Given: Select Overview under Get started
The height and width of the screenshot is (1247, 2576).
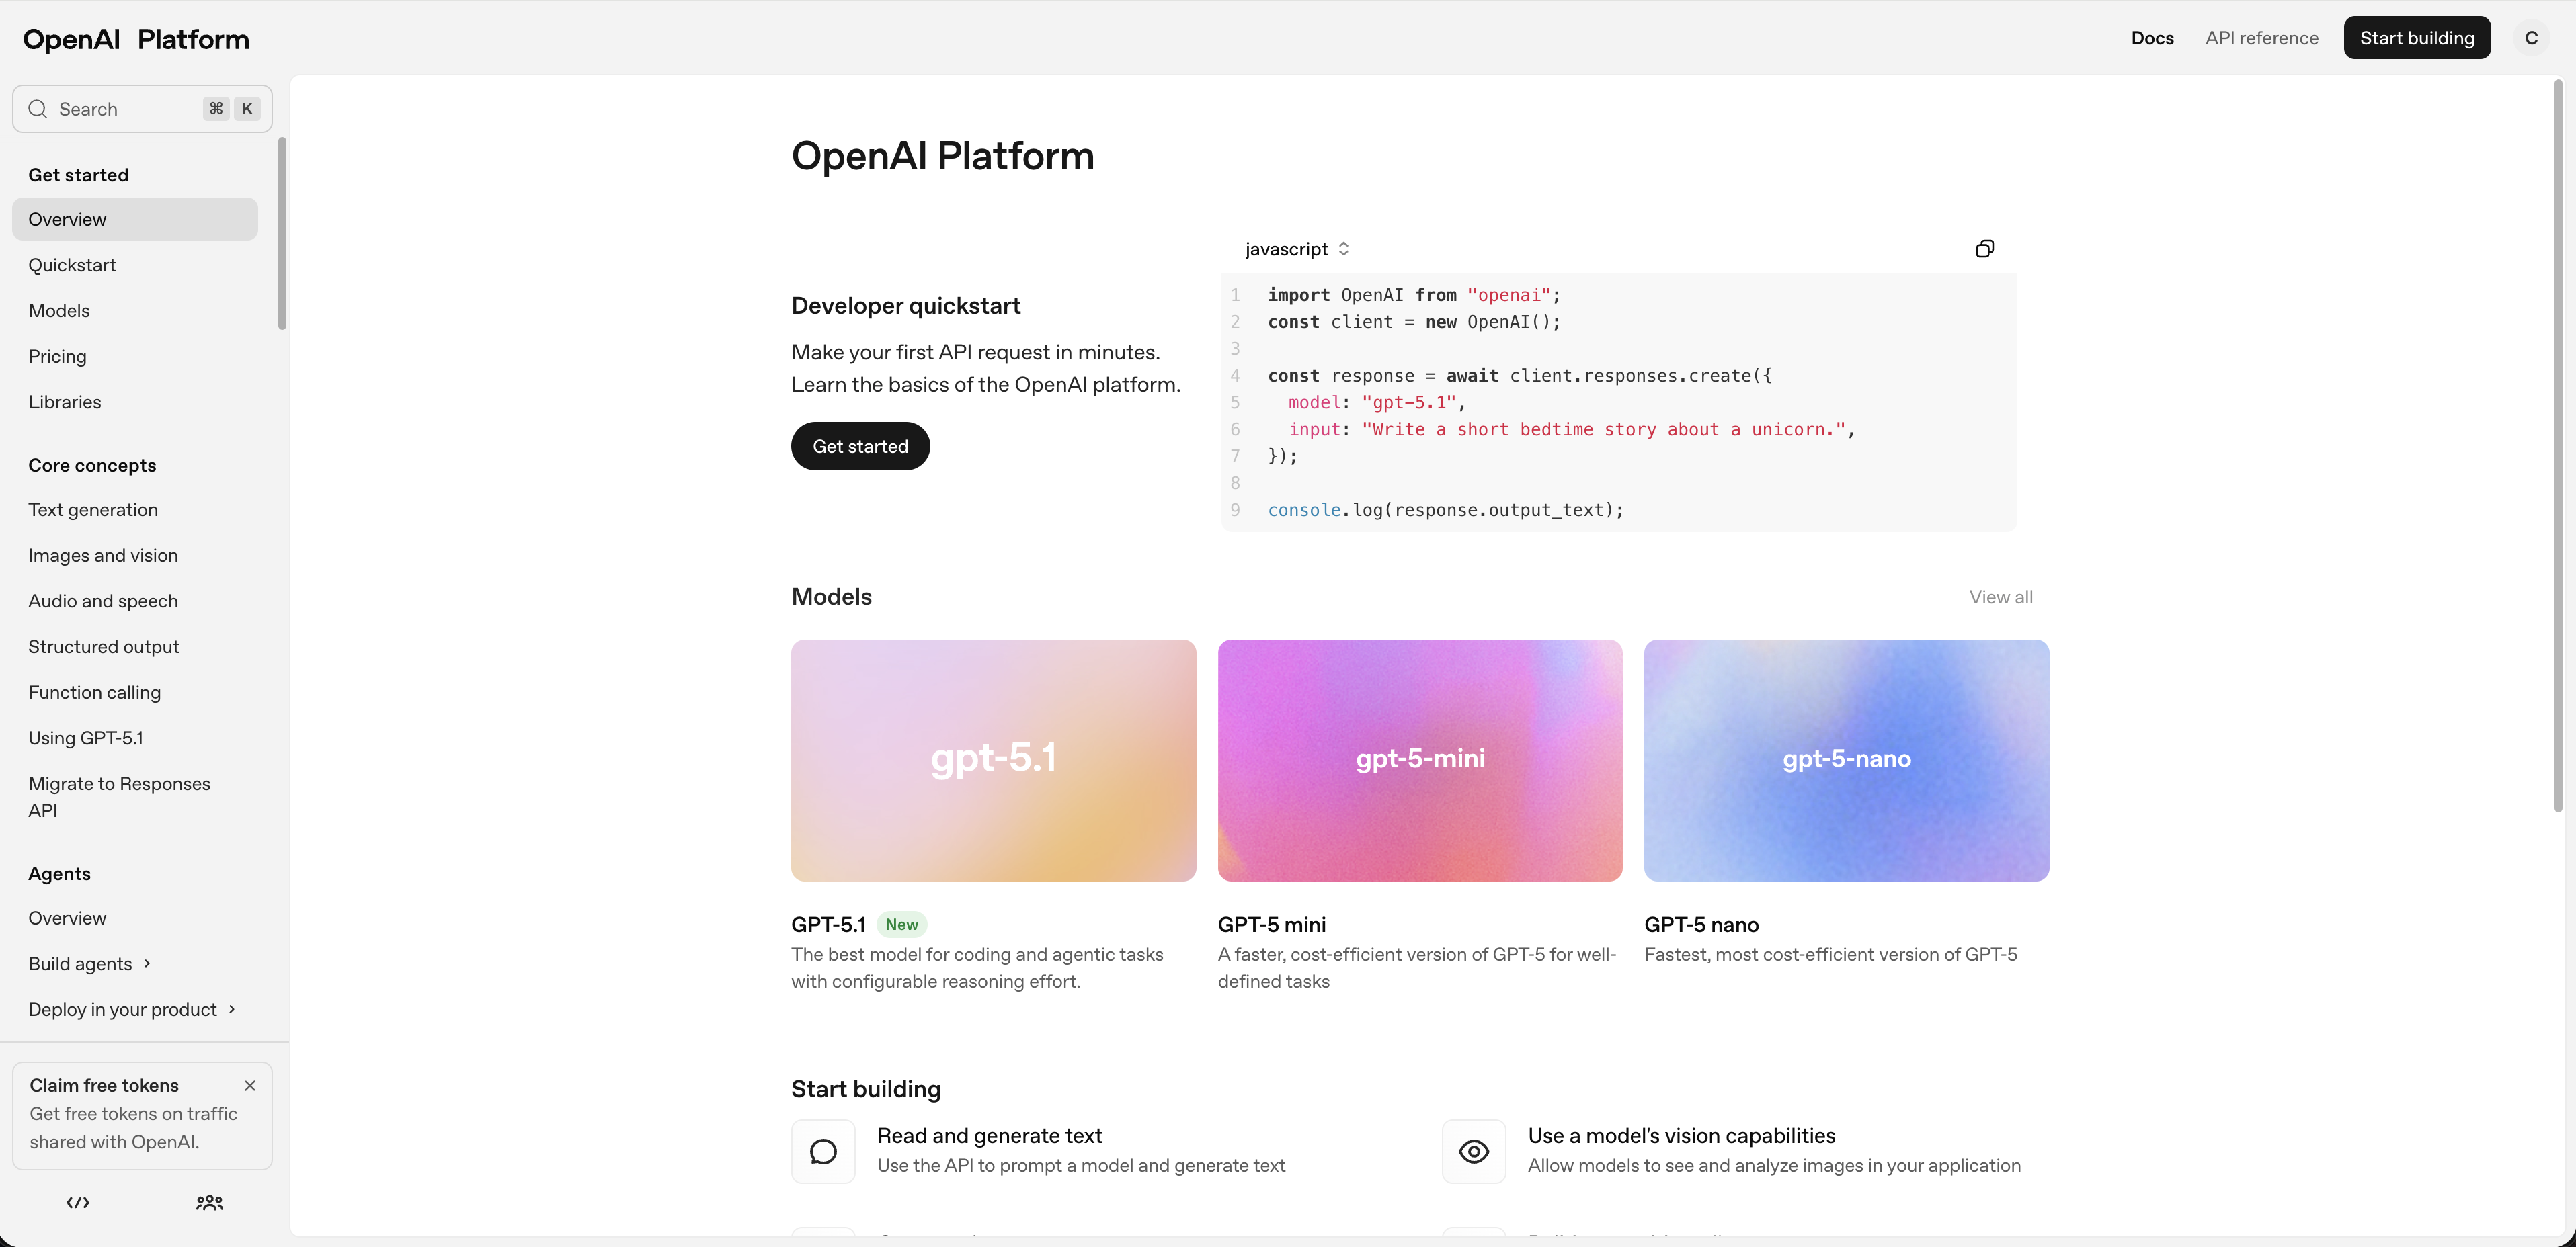Looking at the screenshot, I should (135, 219).
